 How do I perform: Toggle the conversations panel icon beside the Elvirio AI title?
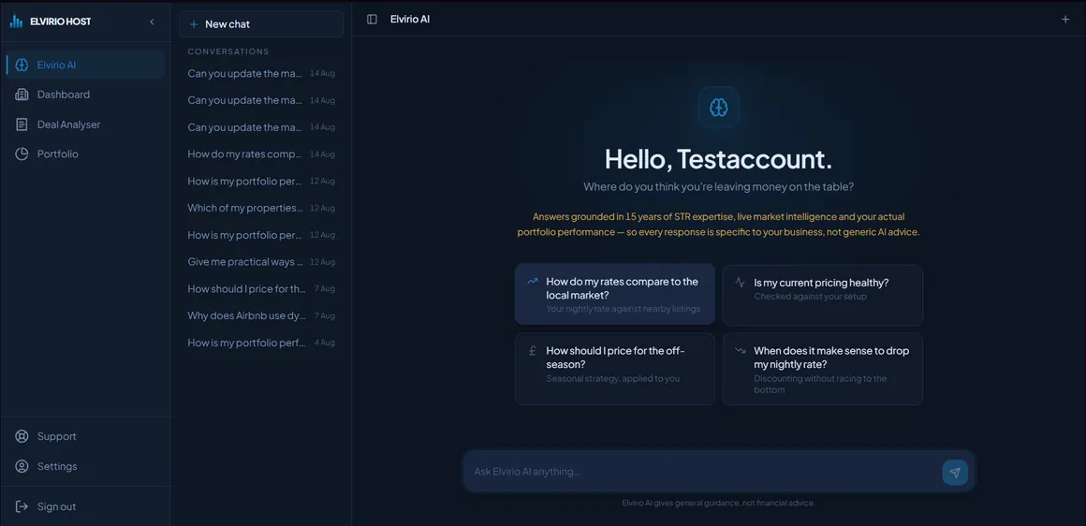click(372, 20)
